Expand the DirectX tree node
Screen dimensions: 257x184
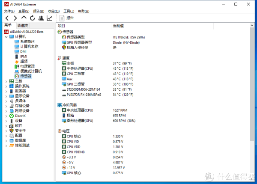click(x=6, y=116)
